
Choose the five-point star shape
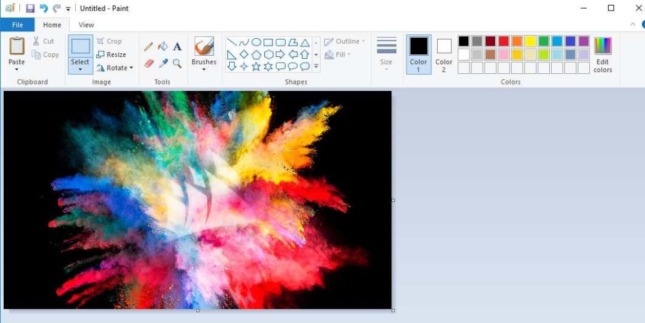click(x=256, y=66)
